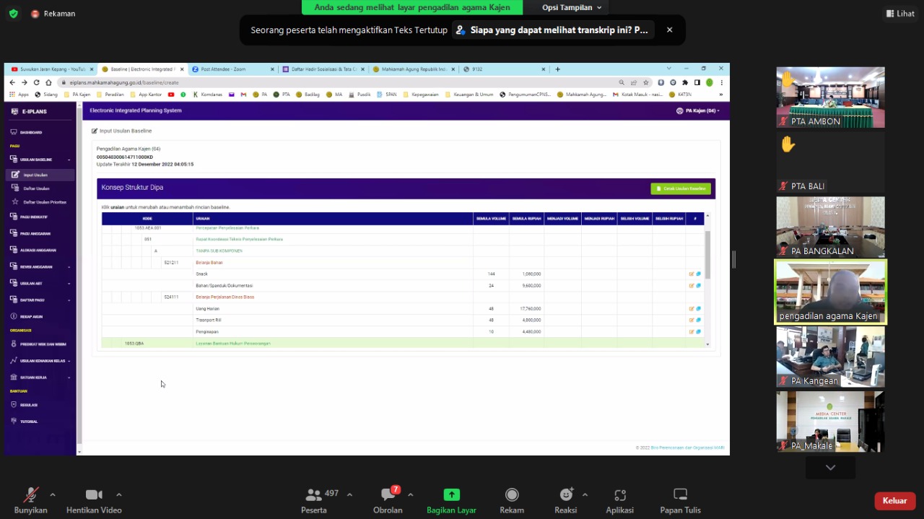The image size is (924, 519).
Task: Expand video options arrow beside Hentikan Video
Action: click(x=119, y=494)
